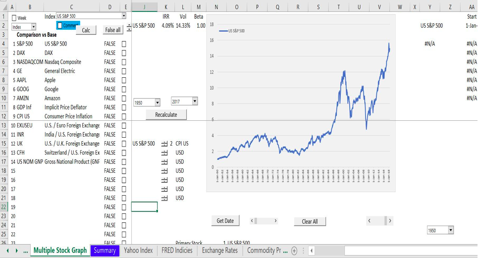This screenshot has width=480, height=258.
Task: Switch to the Summary sheet tab
Action: 105,251
